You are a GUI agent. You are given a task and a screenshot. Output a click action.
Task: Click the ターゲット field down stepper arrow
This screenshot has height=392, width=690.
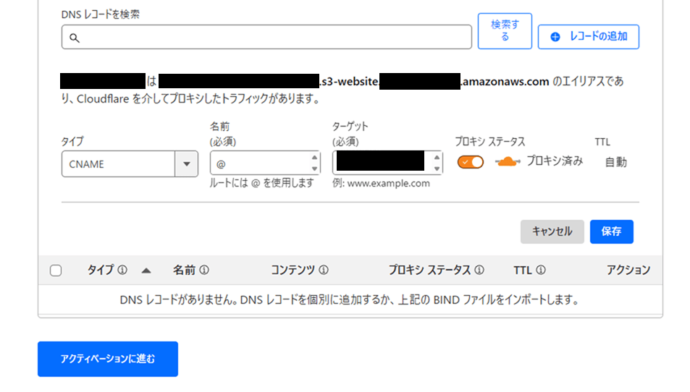[x=437, y=169]
